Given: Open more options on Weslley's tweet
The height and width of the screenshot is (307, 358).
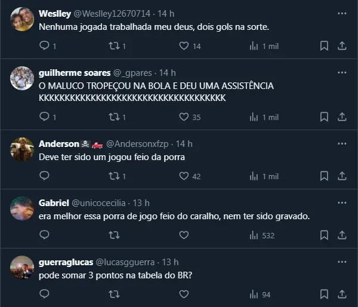Looking at the screenshot, I should click(342, 13).
